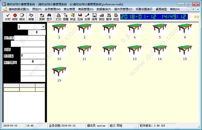Open the 数据查询(F) menu

[x=104, y=9]
